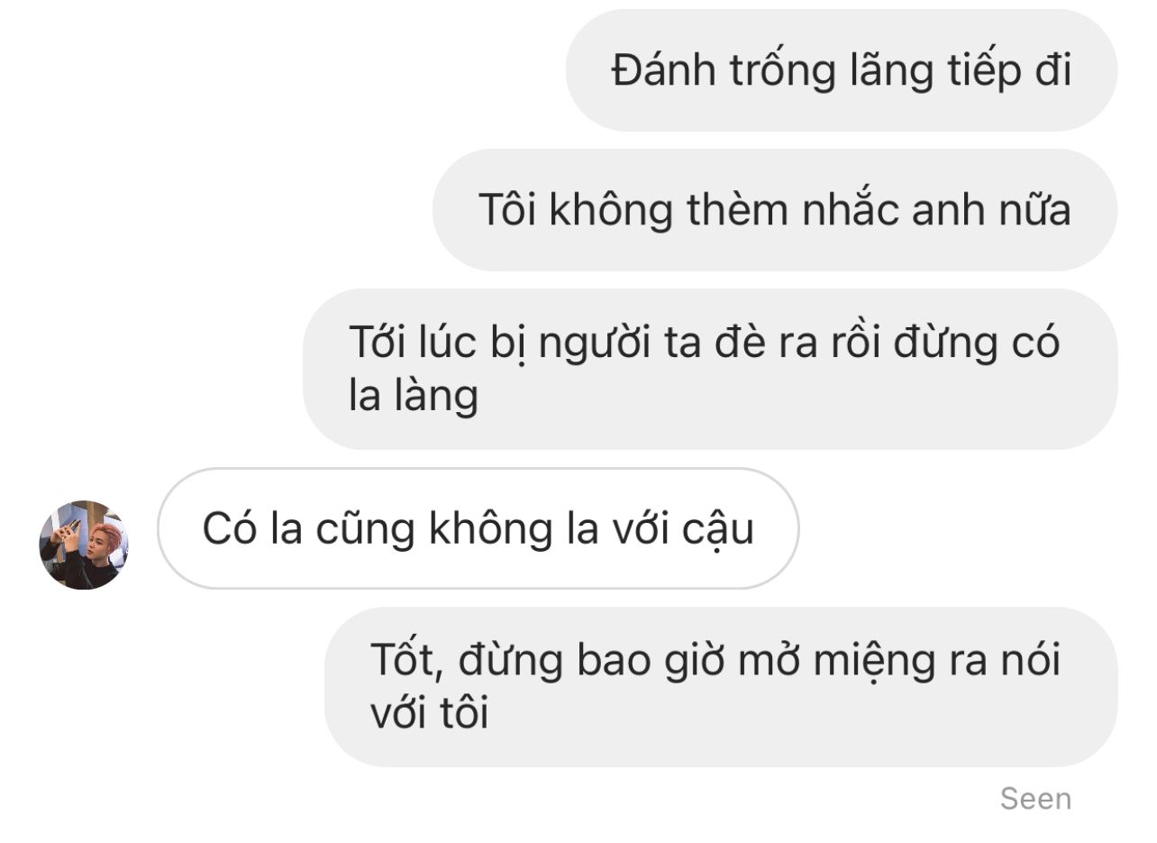Click the word "cậu" in the received message
Image resolution: width=1157 pixels, height=843 pixels.
click(719, 530)
